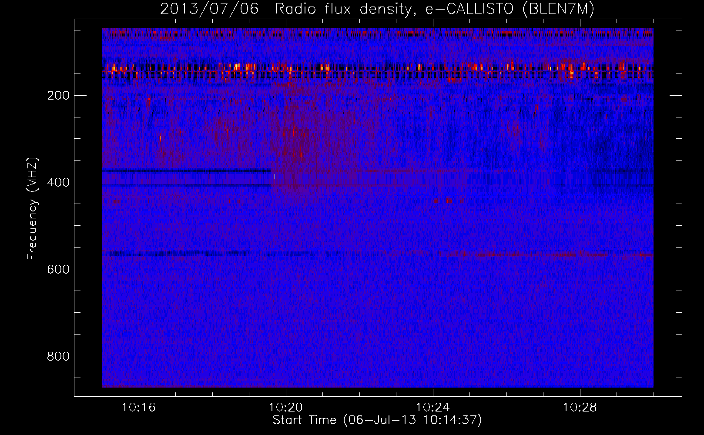Click the 'Frequency (MHZ)' axis label

(33, 209)
